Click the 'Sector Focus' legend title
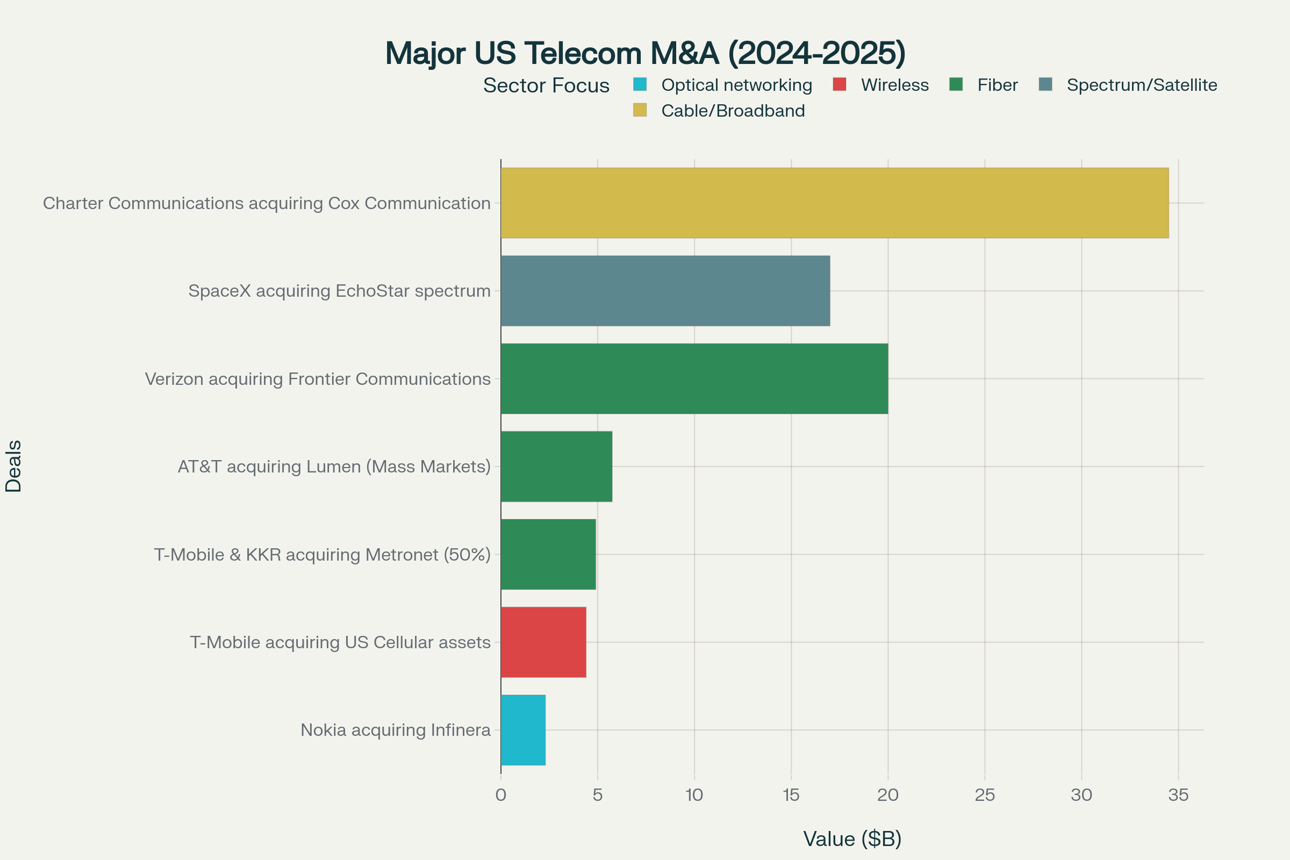Viewport: 1290px width, 860px height. click(x=546, y=85)
